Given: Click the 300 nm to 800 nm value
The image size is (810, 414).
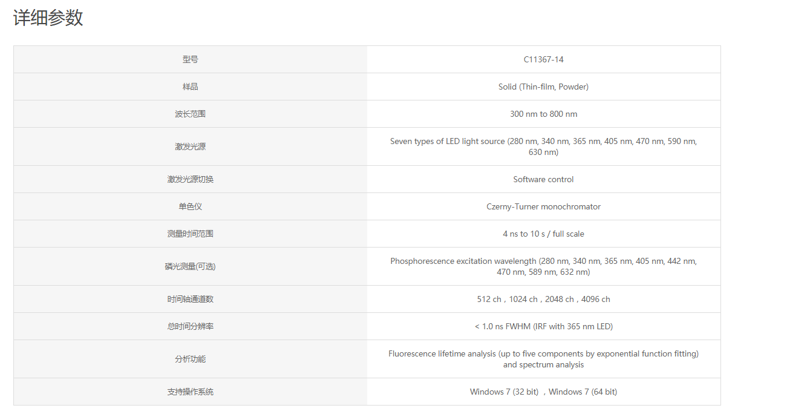Looking at the screenshot, I should [x=543, y=114].
